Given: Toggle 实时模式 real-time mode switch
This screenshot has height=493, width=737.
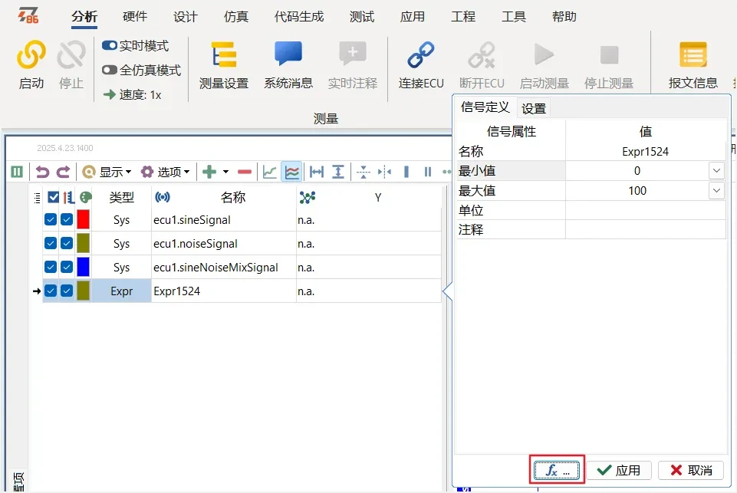Looking at the screenshot, I should [x=110, y=46].
